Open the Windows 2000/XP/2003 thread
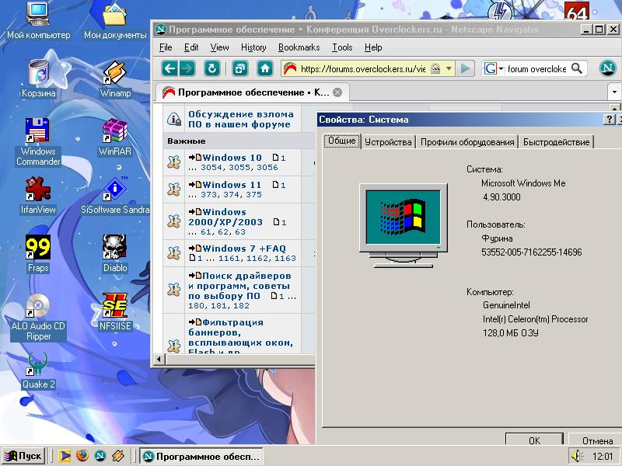622x466 pixels. (x=225, y=217)
